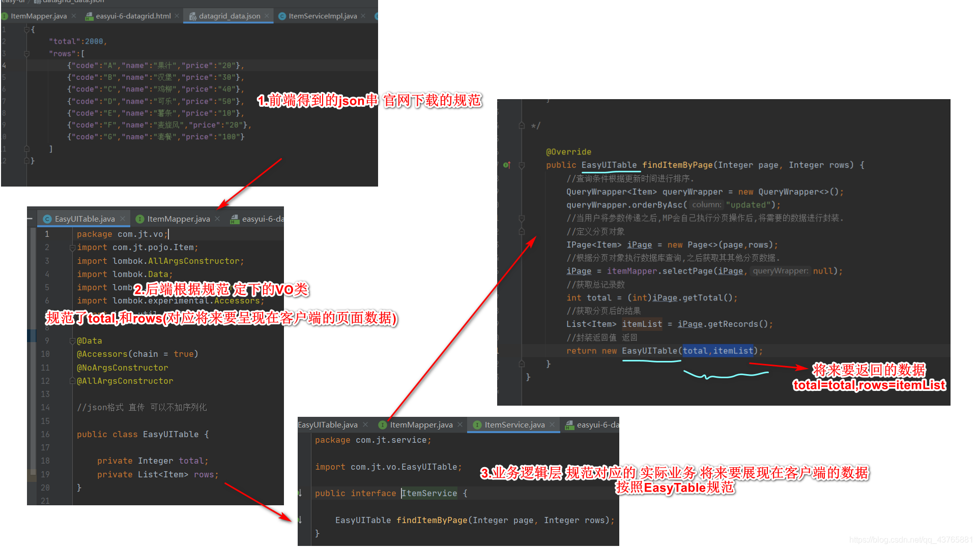Screen dimensions: 977x549
Task: Select the datagrid_data.json tab
Action: [229, 16]
